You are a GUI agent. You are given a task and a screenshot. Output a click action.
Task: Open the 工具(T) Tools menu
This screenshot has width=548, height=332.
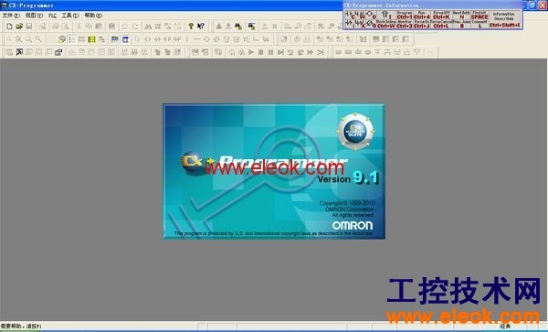70,16
